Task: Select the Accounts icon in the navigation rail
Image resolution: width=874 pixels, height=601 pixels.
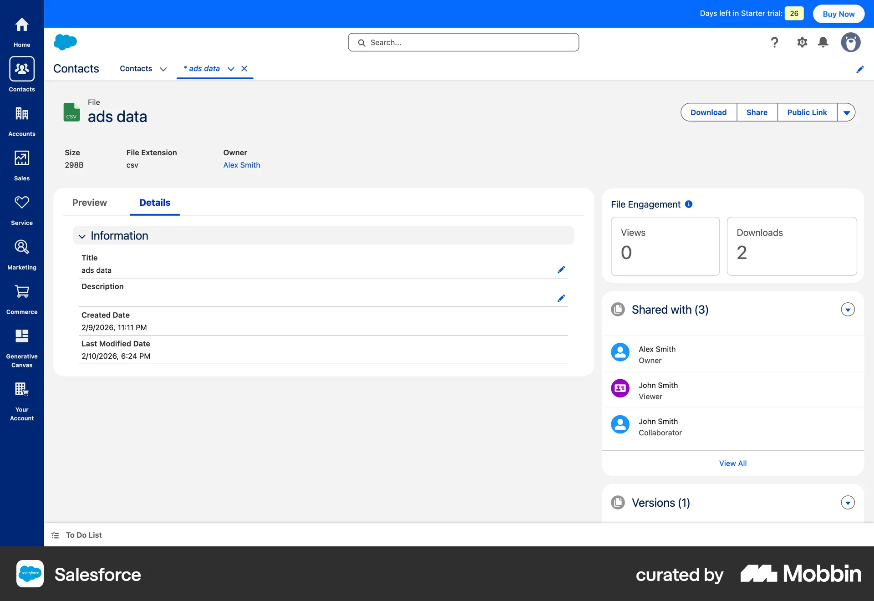Action: coord(21,113)
